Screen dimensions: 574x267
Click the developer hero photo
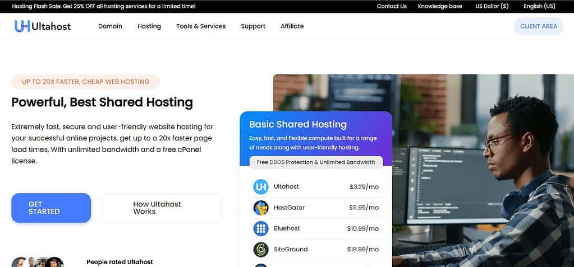483,171
